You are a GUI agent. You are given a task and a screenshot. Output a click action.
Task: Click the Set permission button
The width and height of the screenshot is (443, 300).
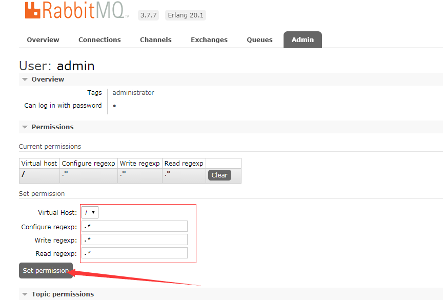pos(46,271)
